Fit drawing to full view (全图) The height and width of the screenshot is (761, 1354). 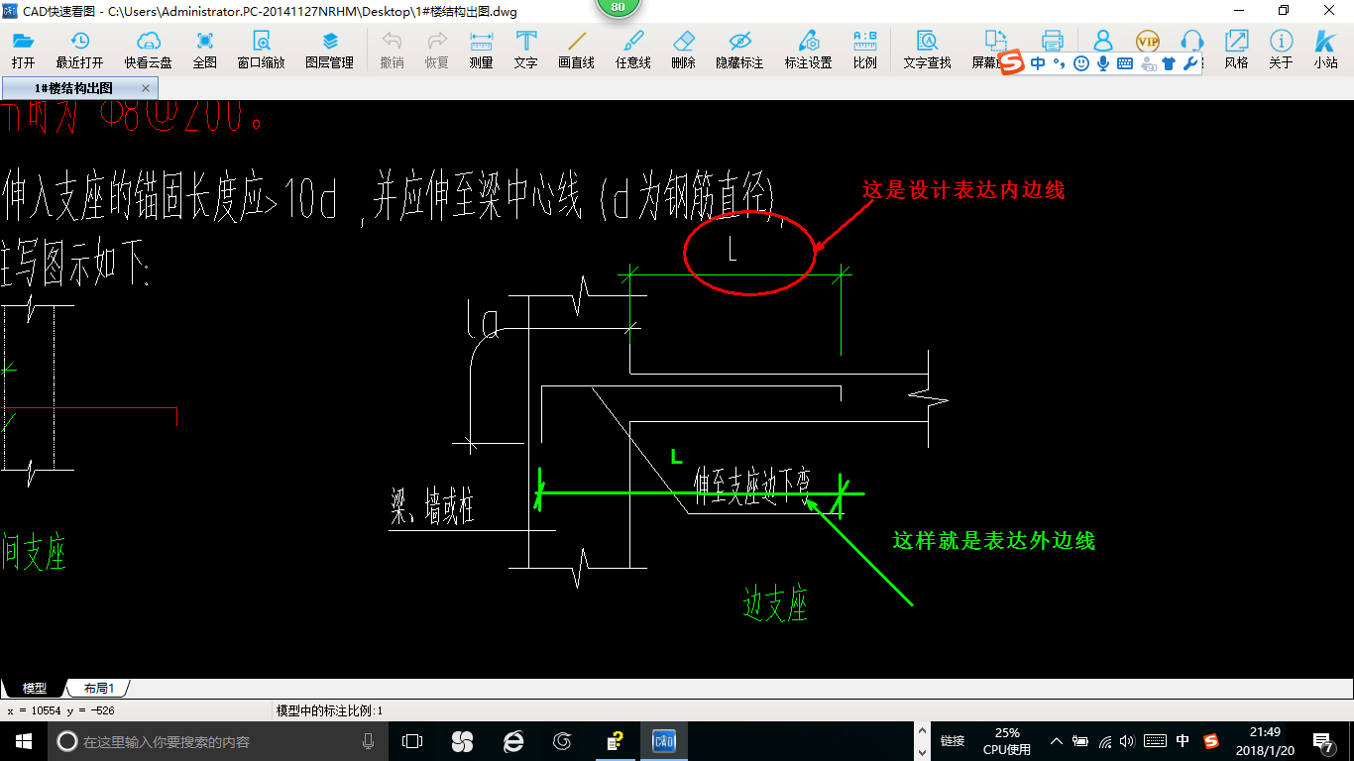tap(204, 50)
